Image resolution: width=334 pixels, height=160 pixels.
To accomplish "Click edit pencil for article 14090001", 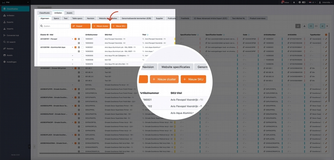I will pos(326,39).
